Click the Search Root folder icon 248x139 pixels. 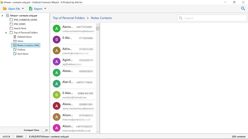[x=11, y=28]
